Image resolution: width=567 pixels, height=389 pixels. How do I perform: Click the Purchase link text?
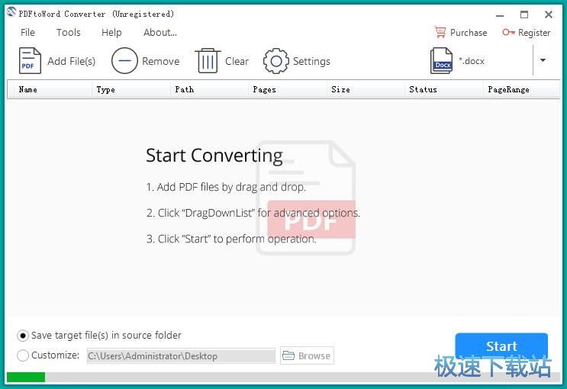point(469,33)
